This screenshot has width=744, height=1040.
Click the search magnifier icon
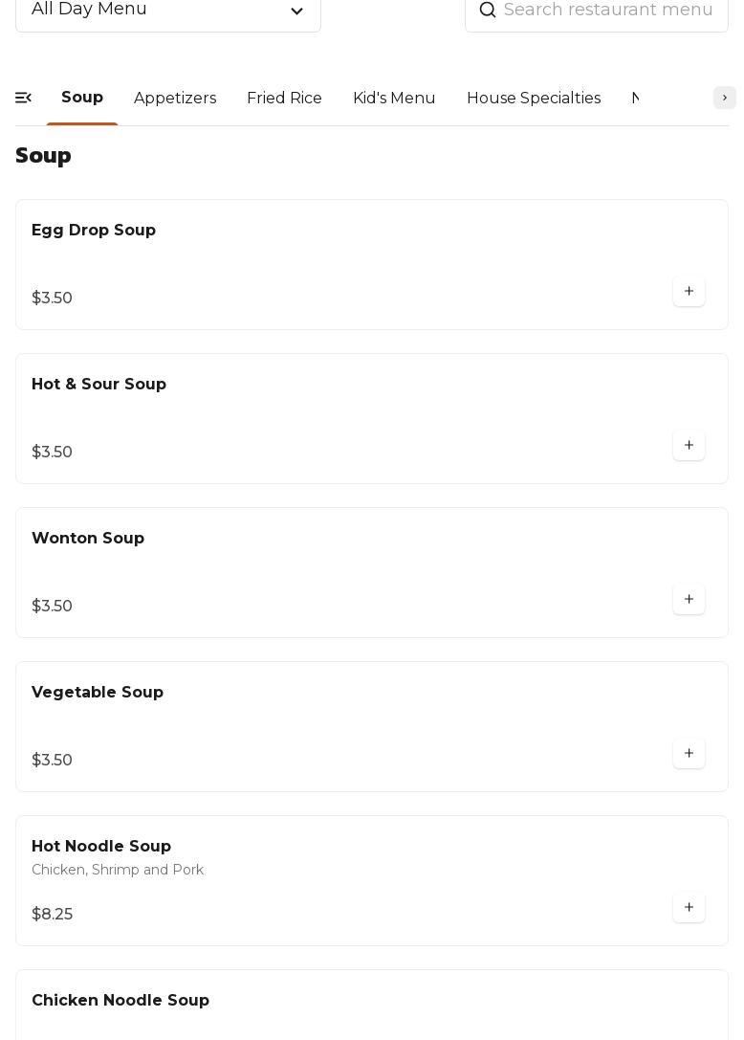pos(488,10)
